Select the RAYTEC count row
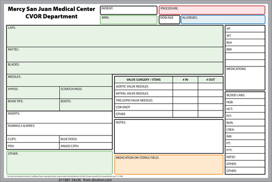The height and width of the screenshot is (182, 272). 115,54
